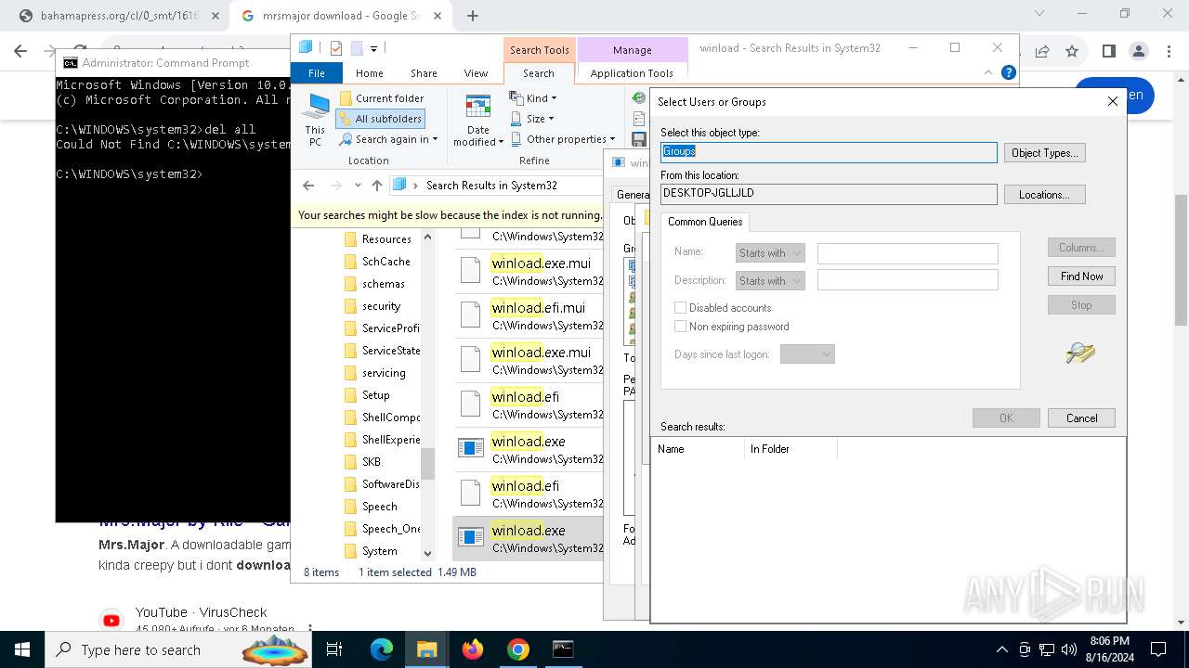Viewport: 1189px width, 668px height.
Task: Collapse the Explorer ribbon with the chevron
Action: tap(989, 72)
